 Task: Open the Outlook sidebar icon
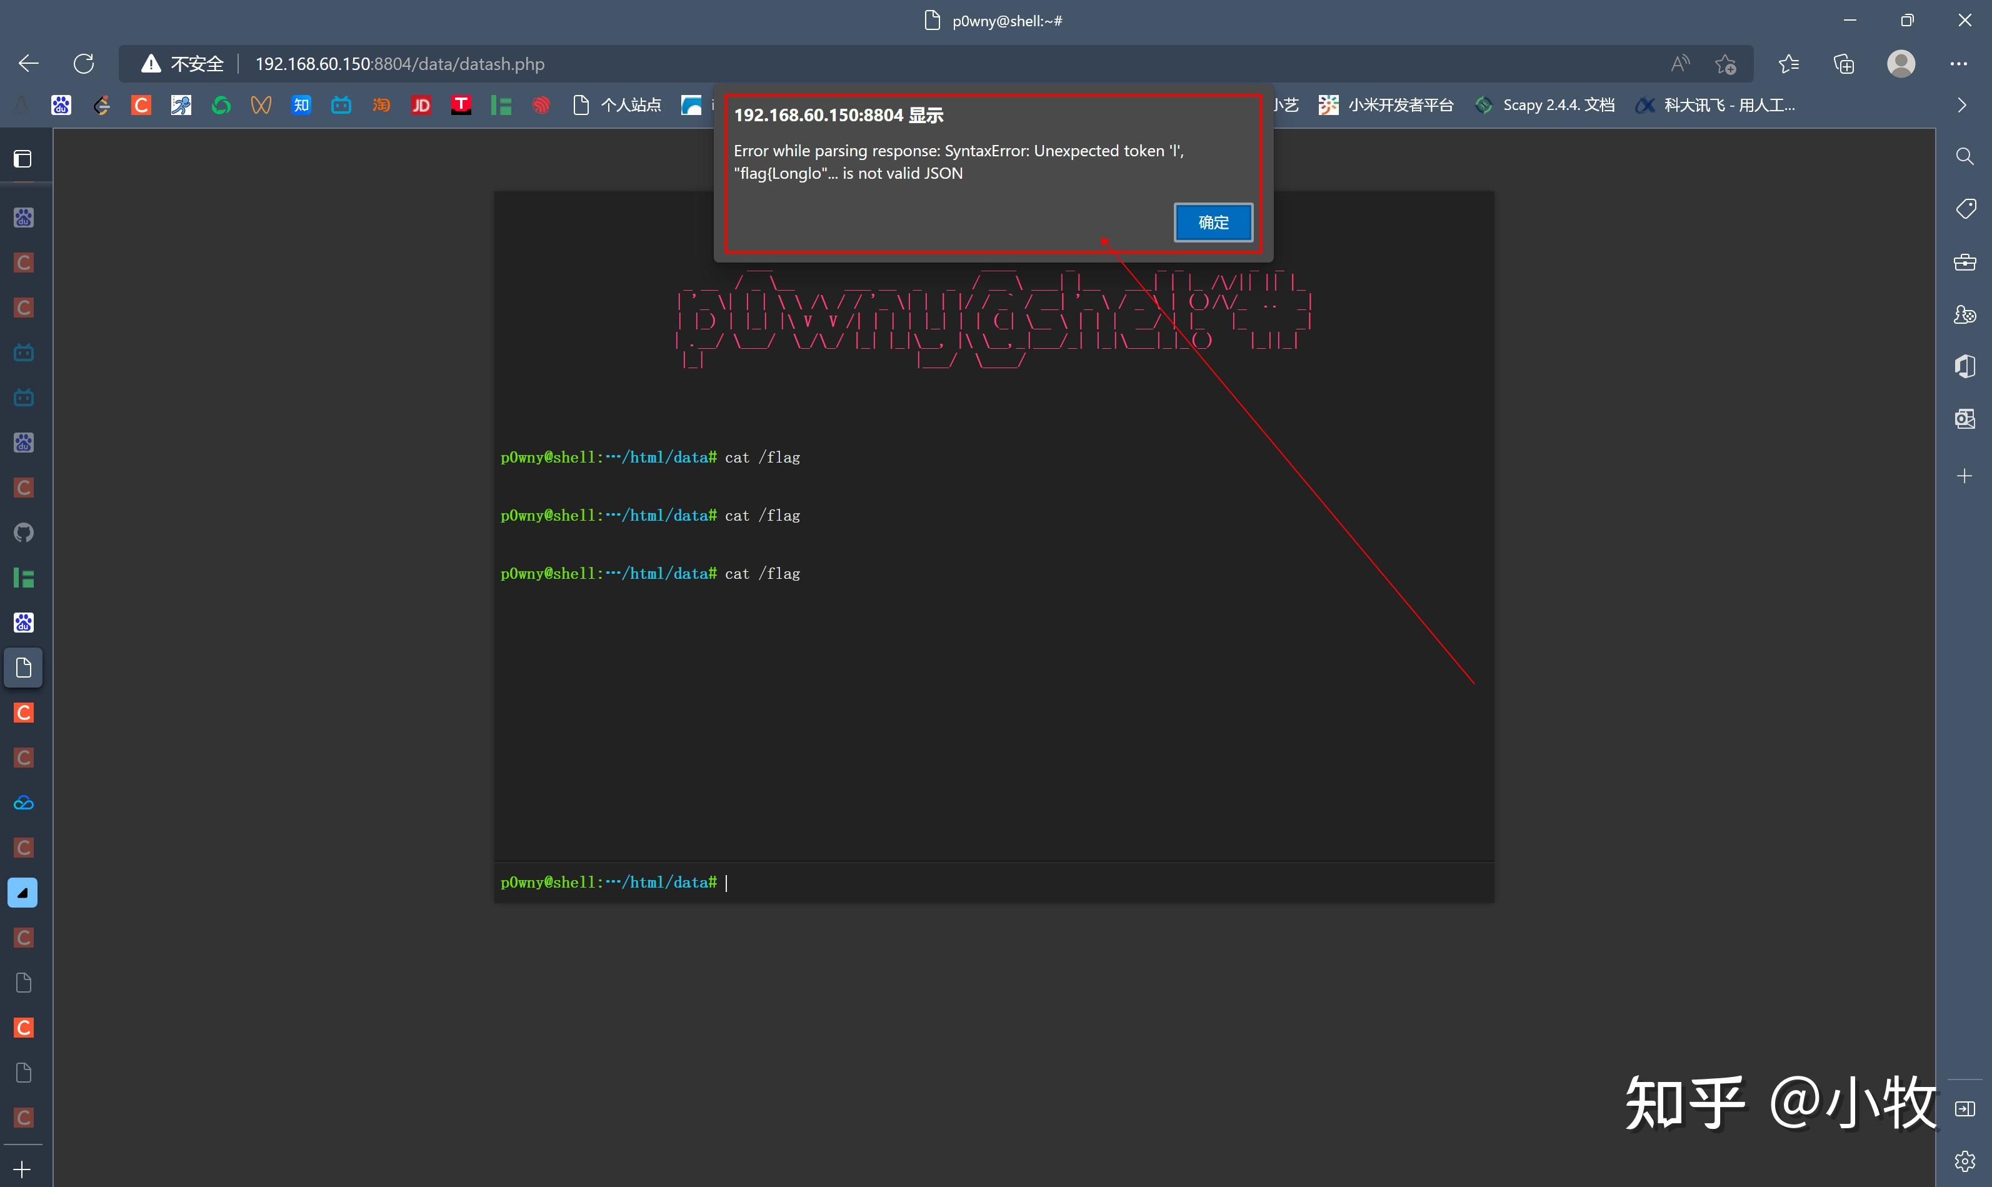click(x=1964, y=418)
